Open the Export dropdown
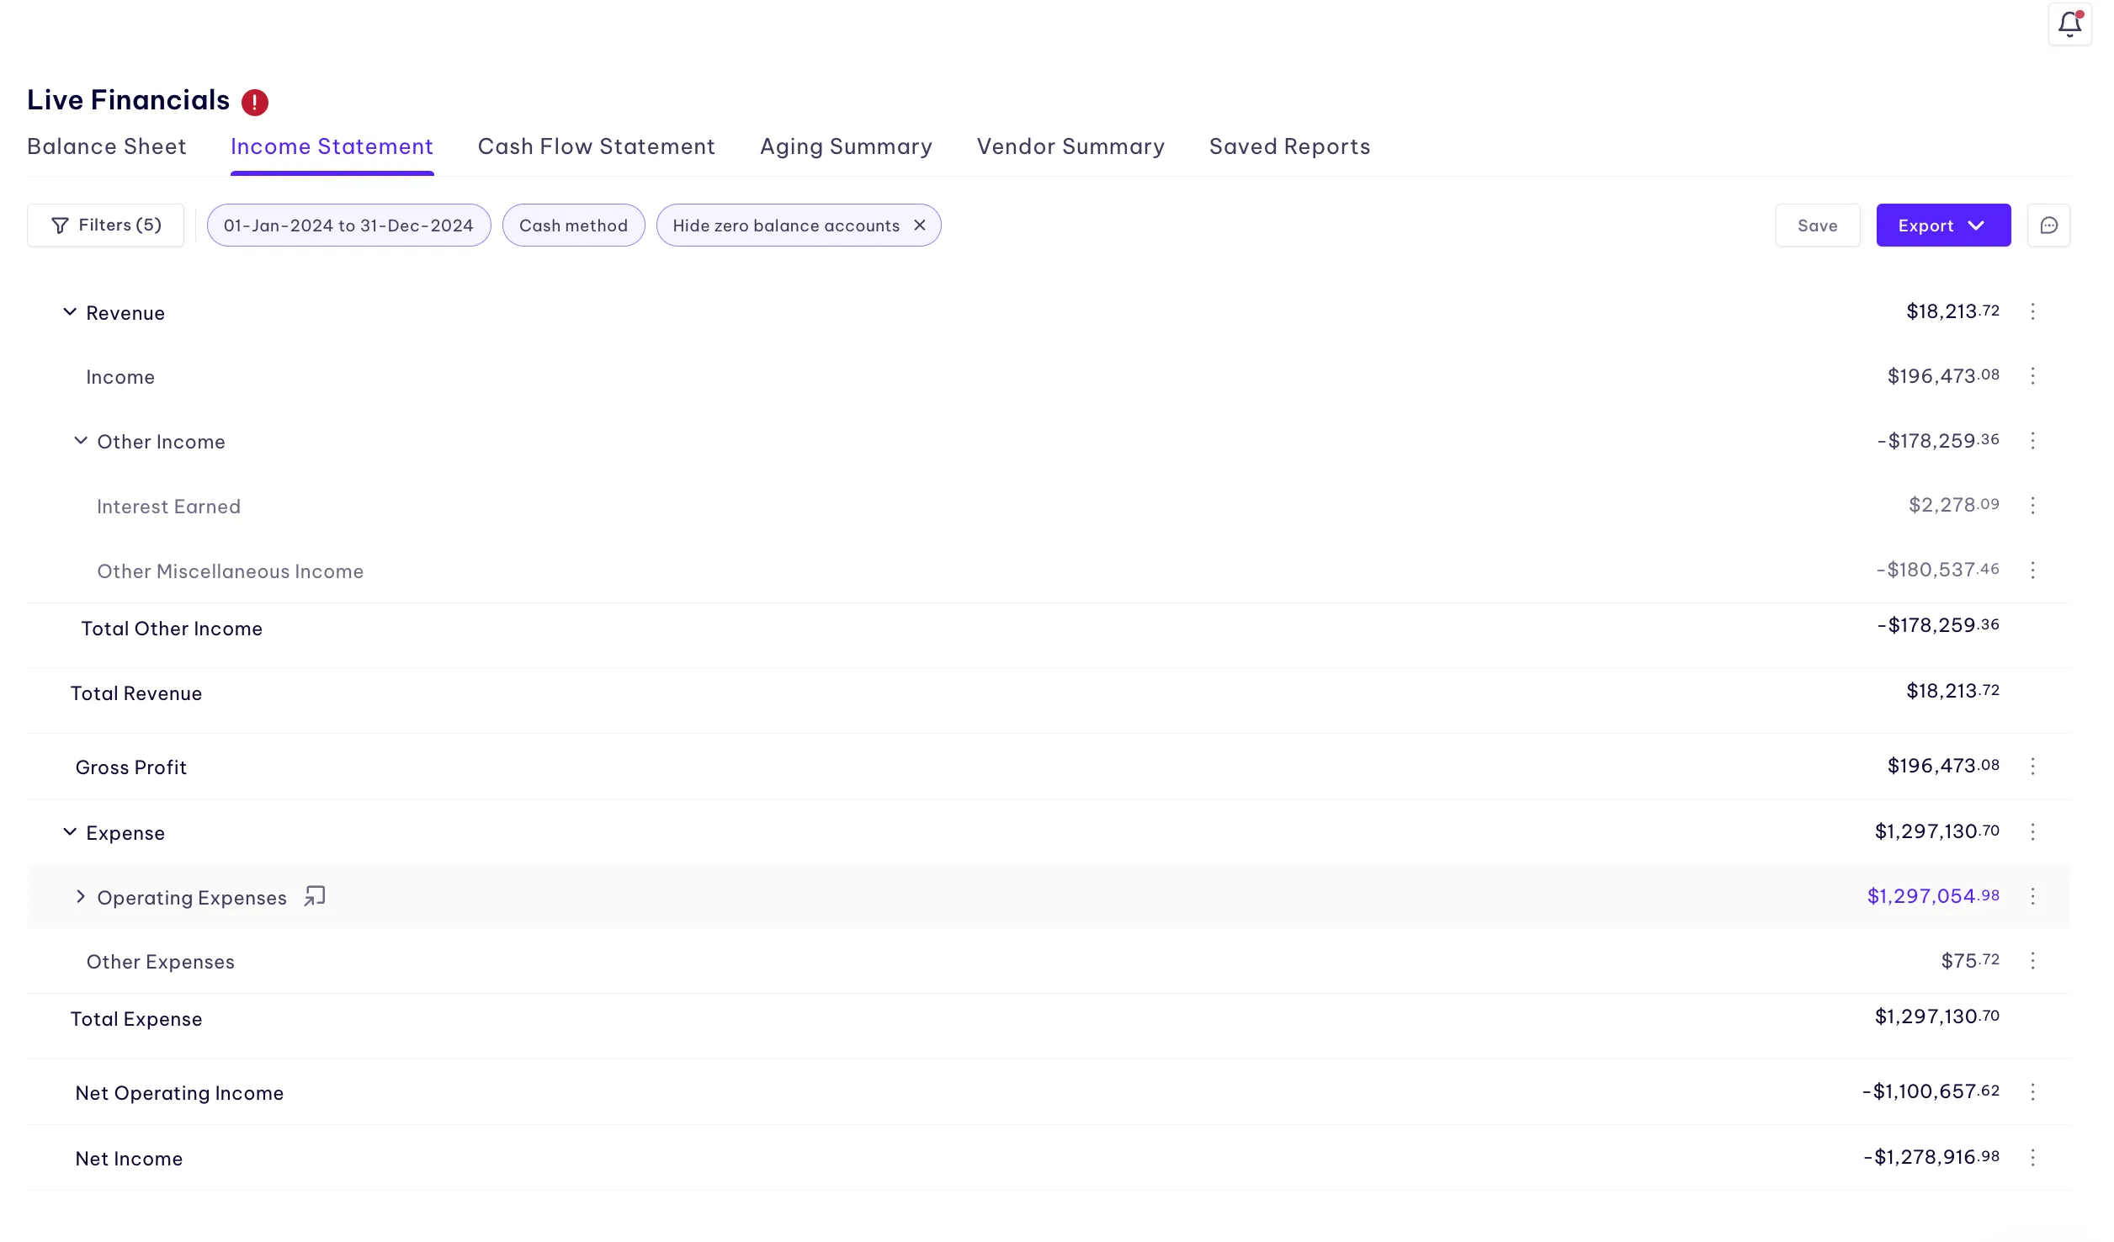The width and height of the screenshot is (2114, 1242). 1942,226
